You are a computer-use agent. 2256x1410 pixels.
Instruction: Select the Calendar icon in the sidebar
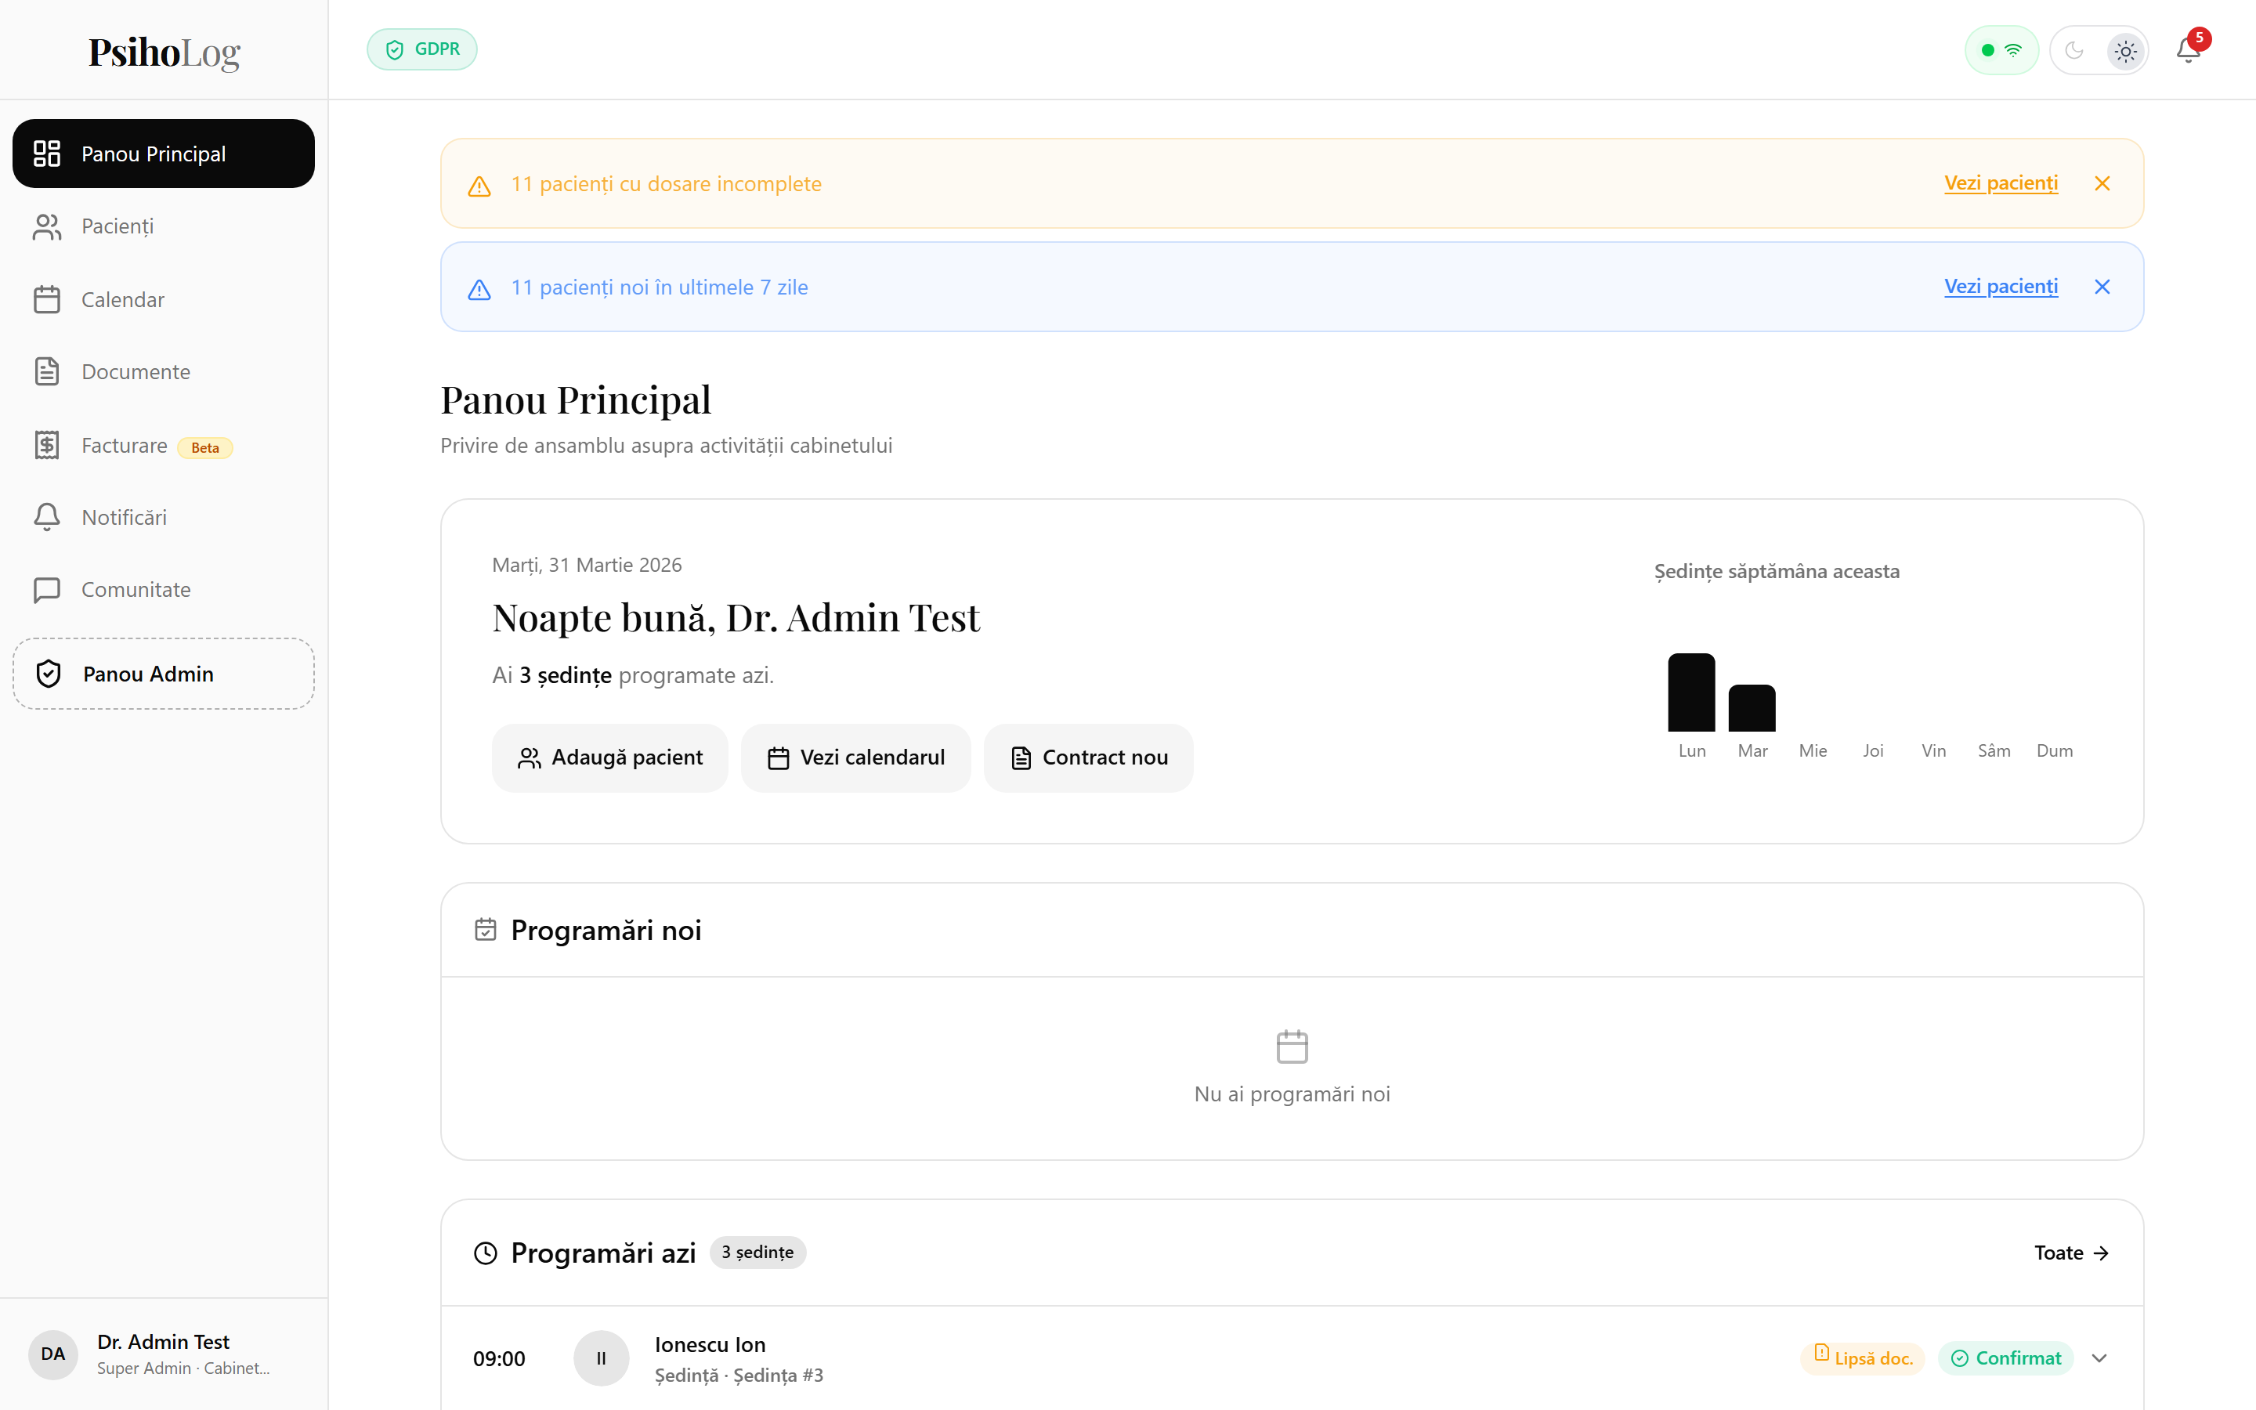(48, 298)
